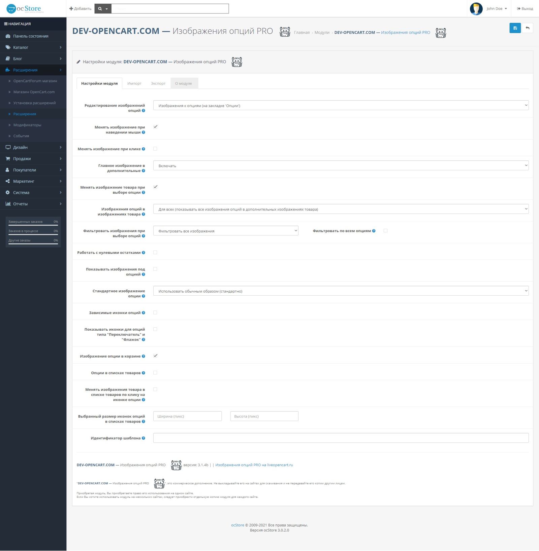
Task: Check Показывать изображения под опцией
Action: (155, 269)
